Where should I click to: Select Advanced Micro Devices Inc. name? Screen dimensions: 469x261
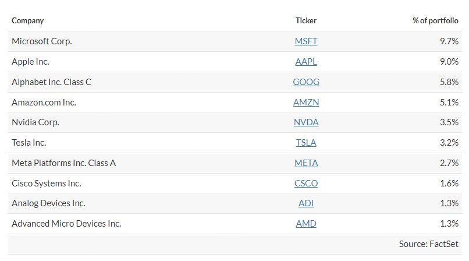click(66, 224)
